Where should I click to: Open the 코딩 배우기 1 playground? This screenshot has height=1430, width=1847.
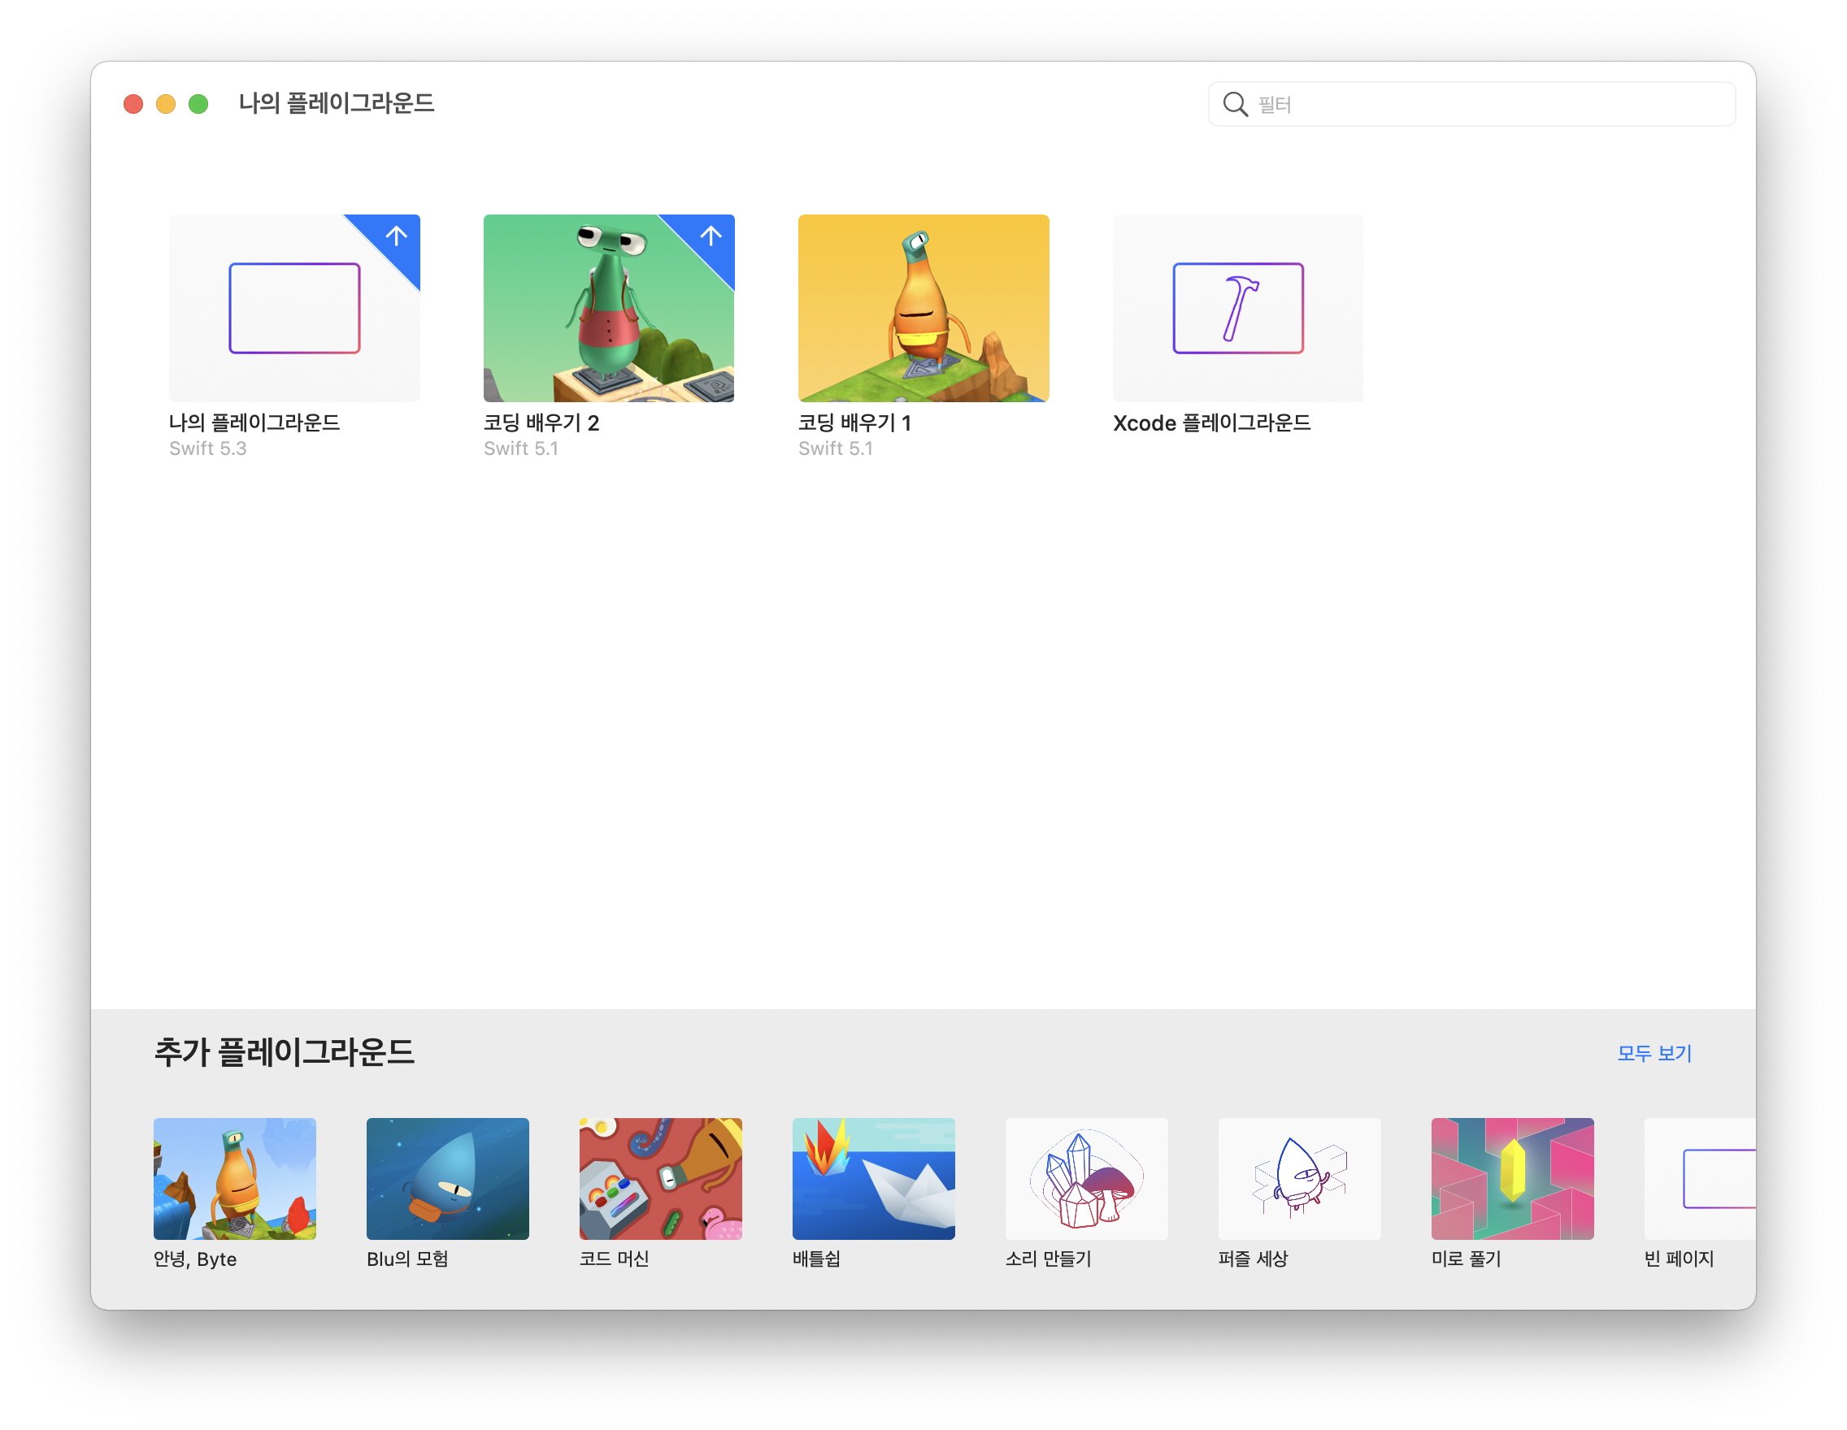click(x=923, y=308)
